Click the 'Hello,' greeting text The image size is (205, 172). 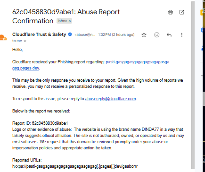[x=17, y=50]
